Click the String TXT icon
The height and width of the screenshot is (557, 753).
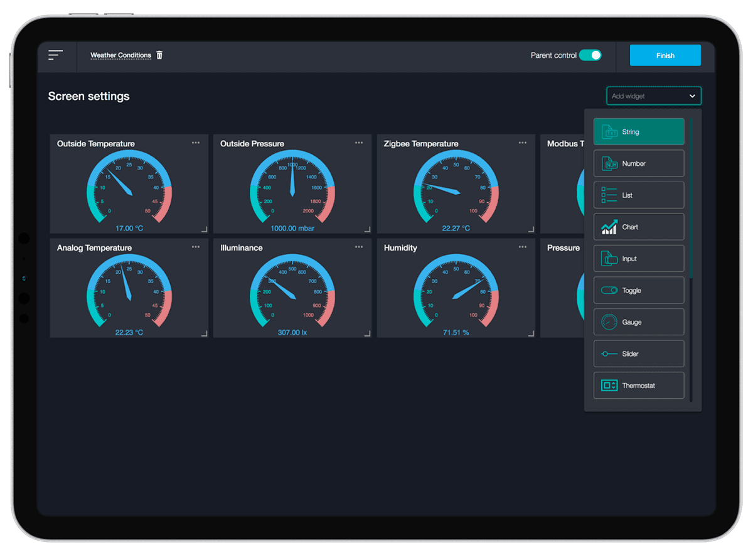click(609, 132)
